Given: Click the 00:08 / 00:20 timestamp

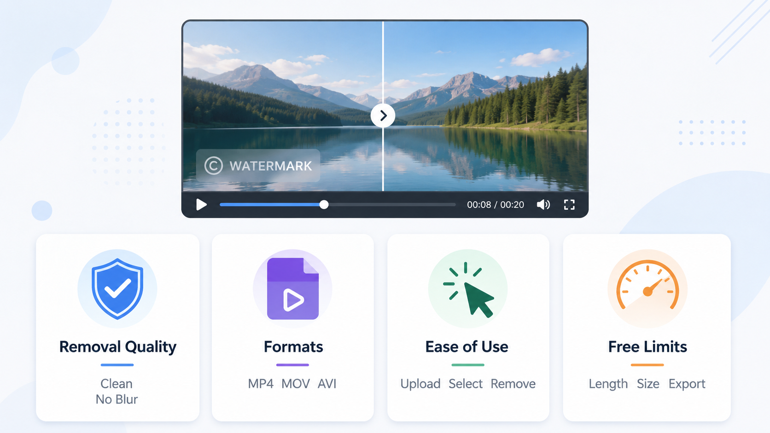Looking at the screenshot, I should (496, 205).
